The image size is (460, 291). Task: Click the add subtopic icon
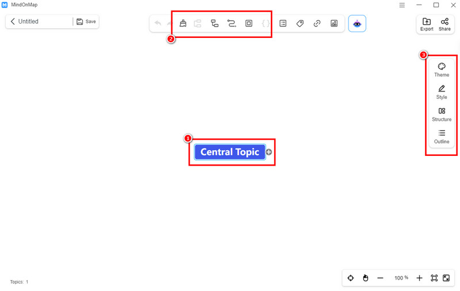pyautogui.click(x=214, y=23)
